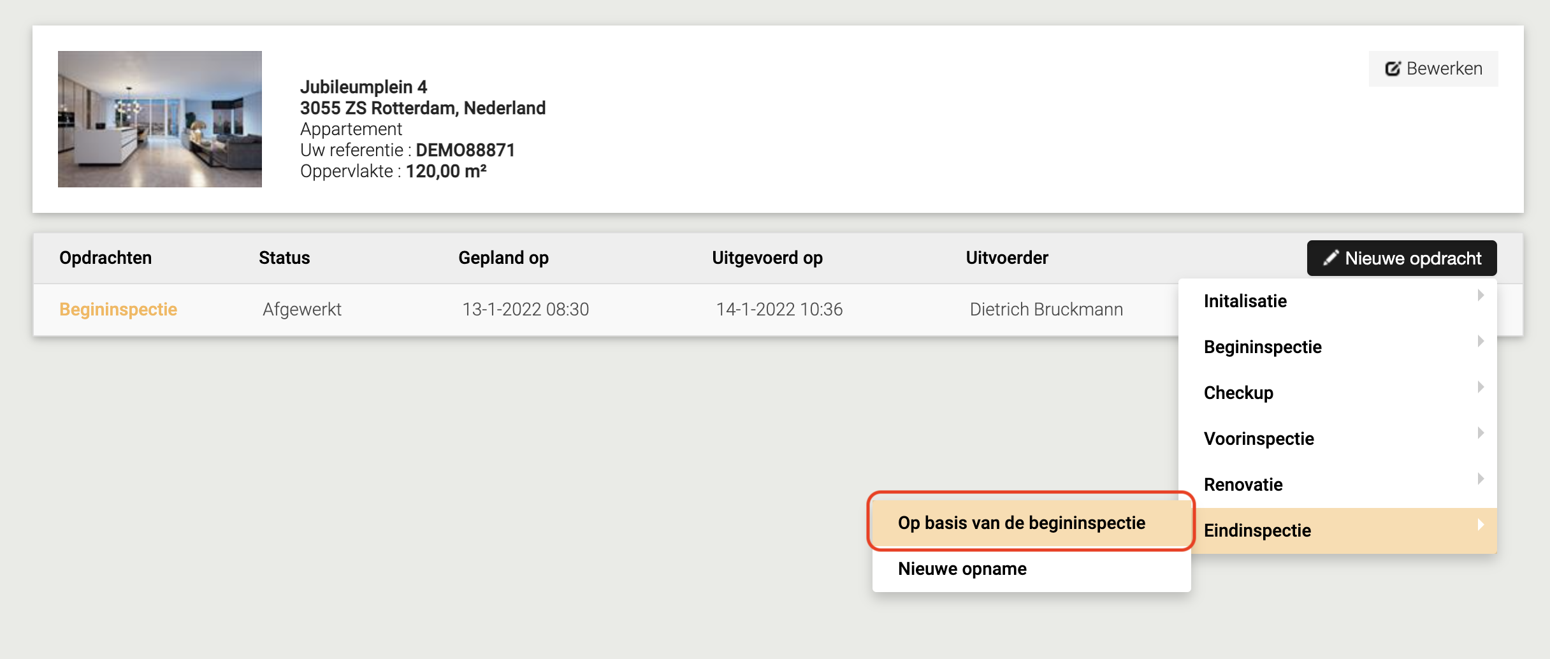Click the edit icon beside Bewerken
The height and width of the screenshot is (659, 1550).
[1393, 69]
